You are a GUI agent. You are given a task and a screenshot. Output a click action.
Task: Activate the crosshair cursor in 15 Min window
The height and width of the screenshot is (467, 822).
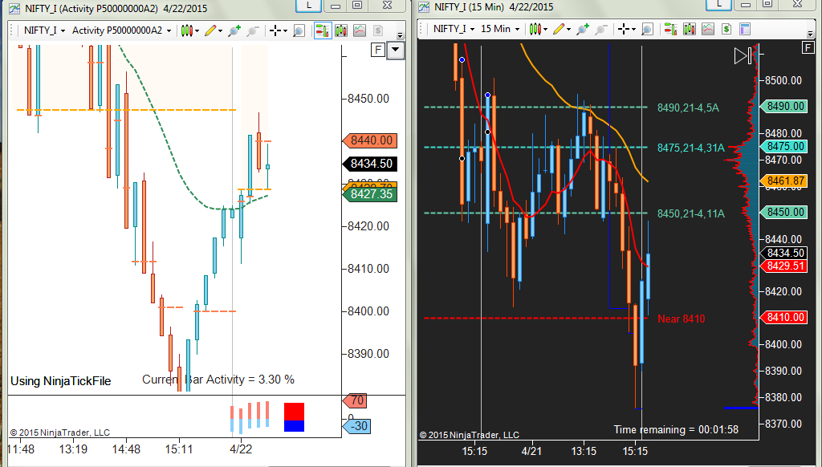623,29
